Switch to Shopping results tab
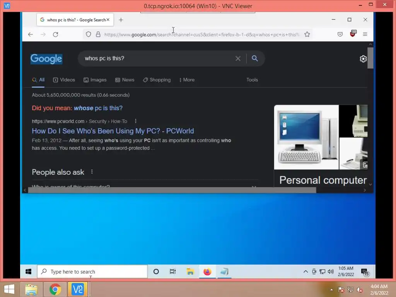The image size is (396, 297). click(157, 80)
